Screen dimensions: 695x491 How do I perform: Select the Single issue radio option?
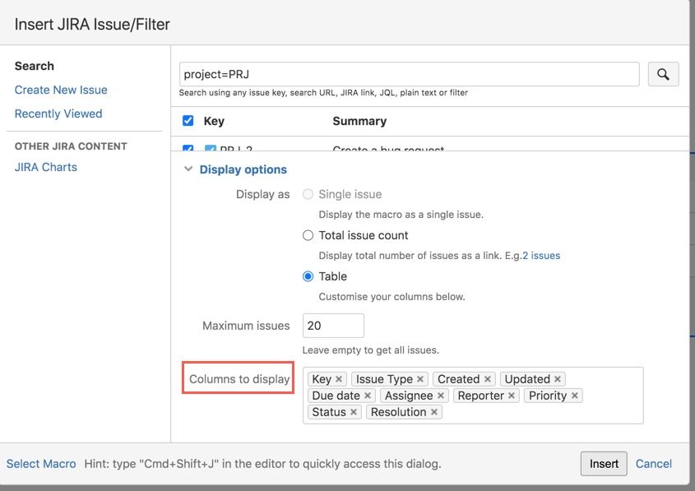[x=308, y=194]
